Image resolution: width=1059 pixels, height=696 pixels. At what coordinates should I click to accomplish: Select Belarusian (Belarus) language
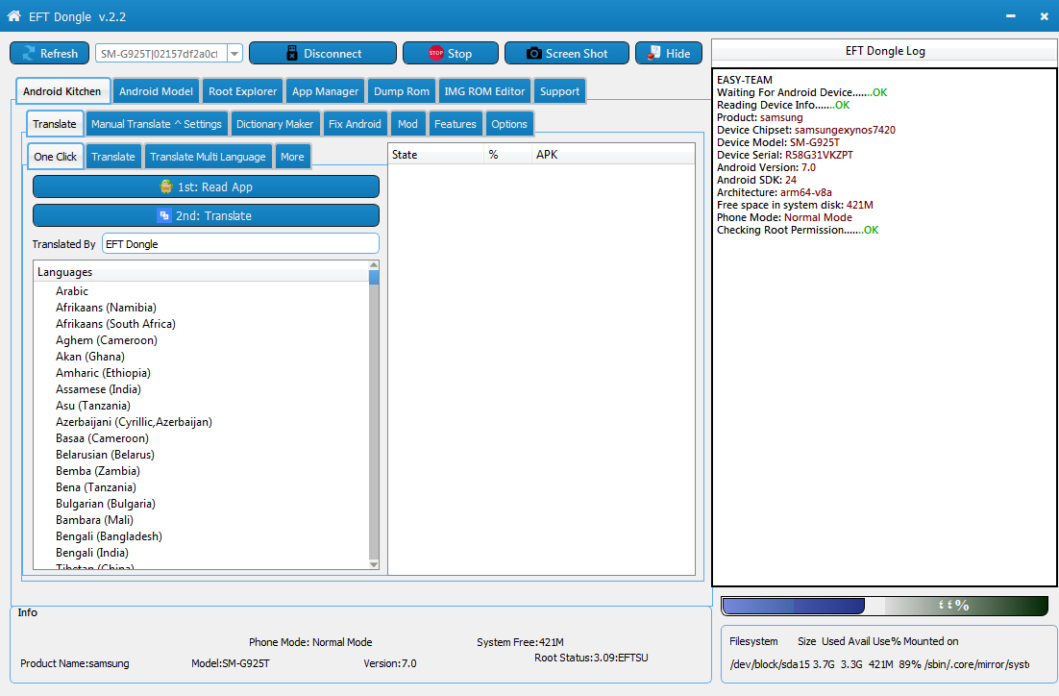(x=106, y=454)
